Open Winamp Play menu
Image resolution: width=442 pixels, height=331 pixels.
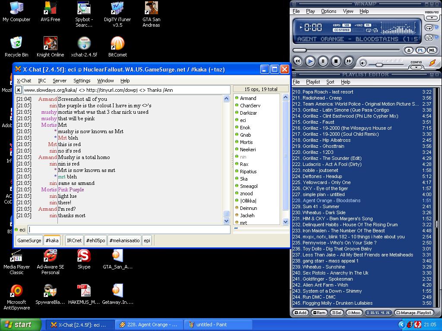[x=310, y=11]
